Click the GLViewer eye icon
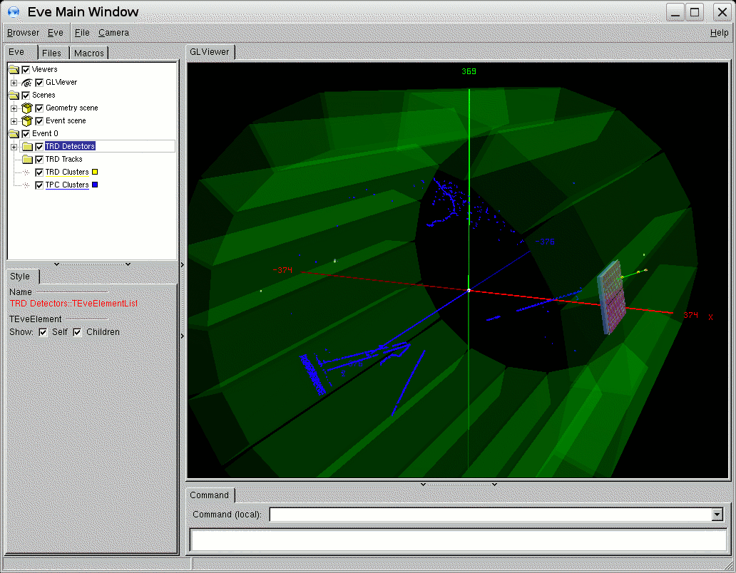This screenshot has width=736, height=573. [27, 83]
